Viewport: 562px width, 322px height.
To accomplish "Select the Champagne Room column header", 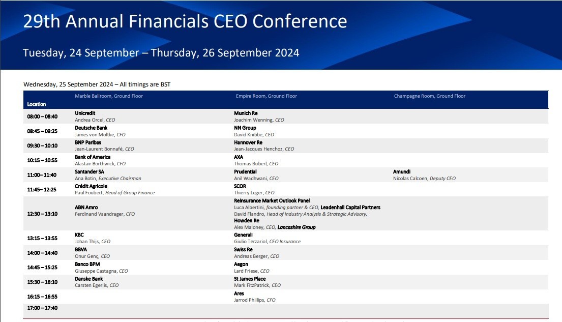I will click(429, 96).
